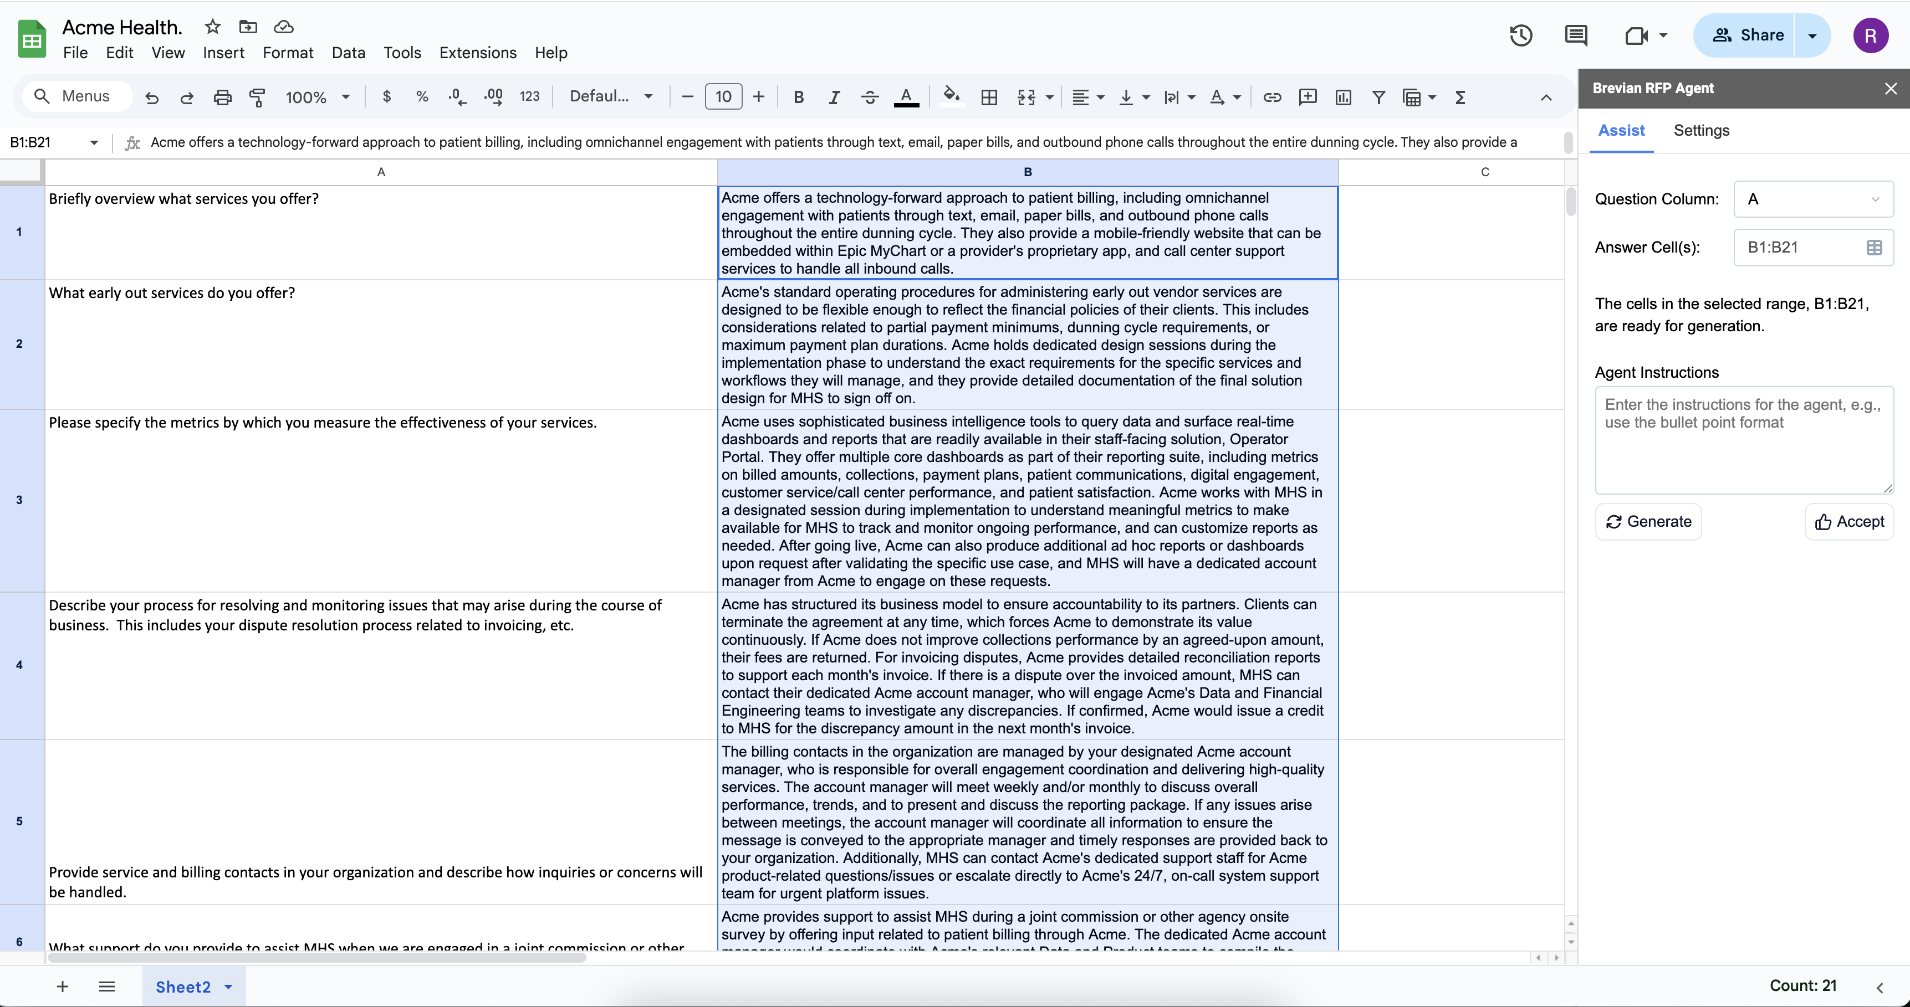Print the spreadsheet with printer icon
The width and height of the screenshot is (1910, 1007).
pyautogui.click(x=222, y=97)
